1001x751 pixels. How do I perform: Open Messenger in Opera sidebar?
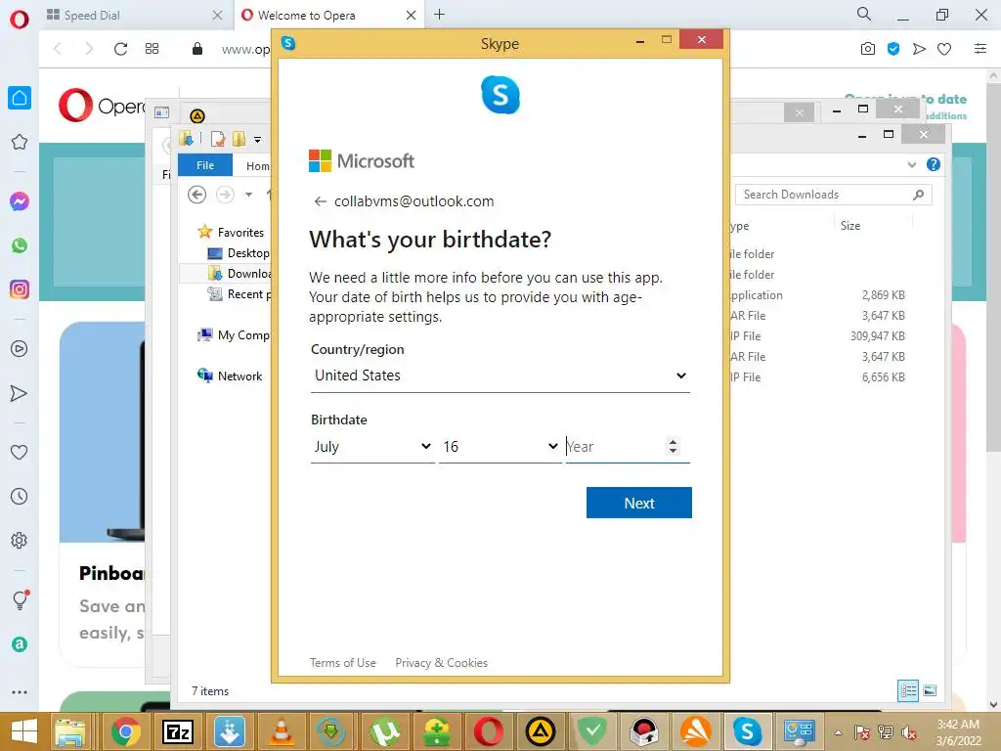[x=20, y=201]
